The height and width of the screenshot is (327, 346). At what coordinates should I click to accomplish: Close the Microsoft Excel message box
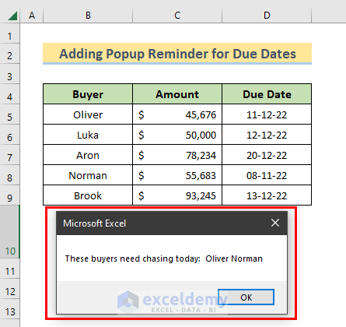275,223
